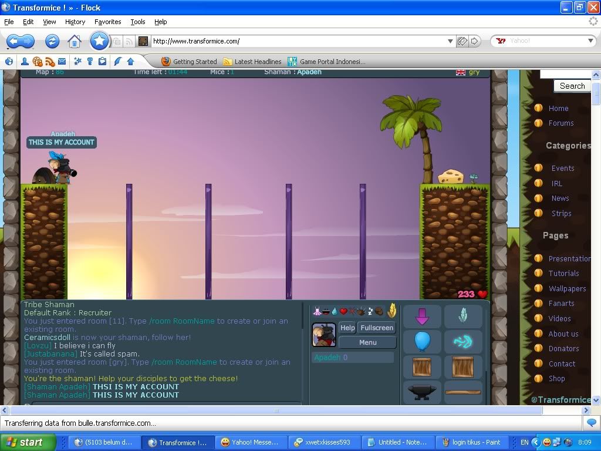
Task: Select the glowing cyan spirit shaman item
Action: click(463, 341)
